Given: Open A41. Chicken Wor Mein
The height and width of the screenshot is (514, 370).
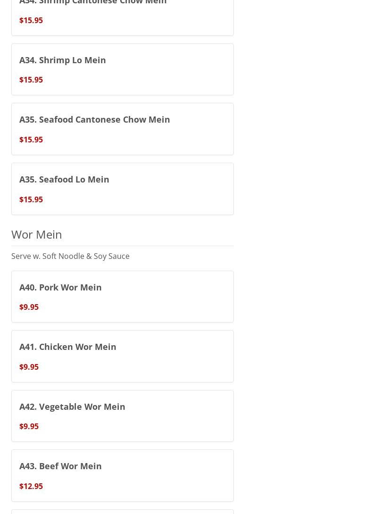Looking at the screenshot, I should tap(68, 347).
